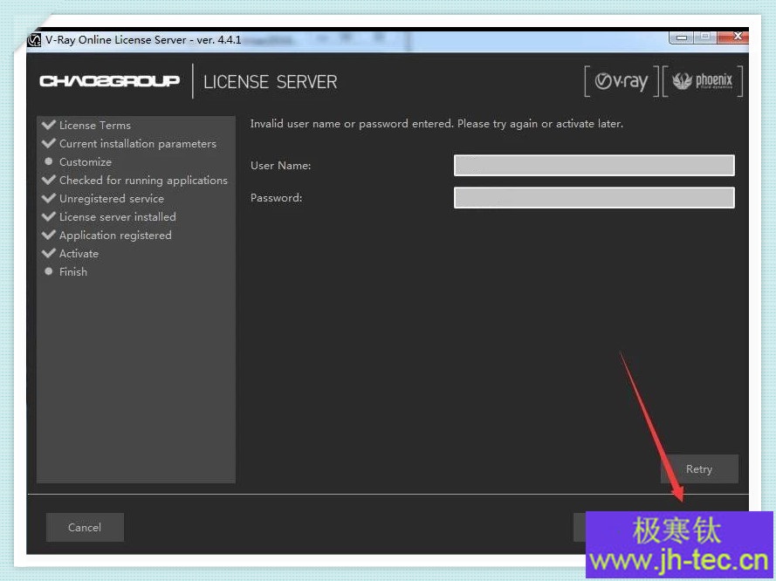Click checkmark beside Checked for running applications

(x=49, y=180)
